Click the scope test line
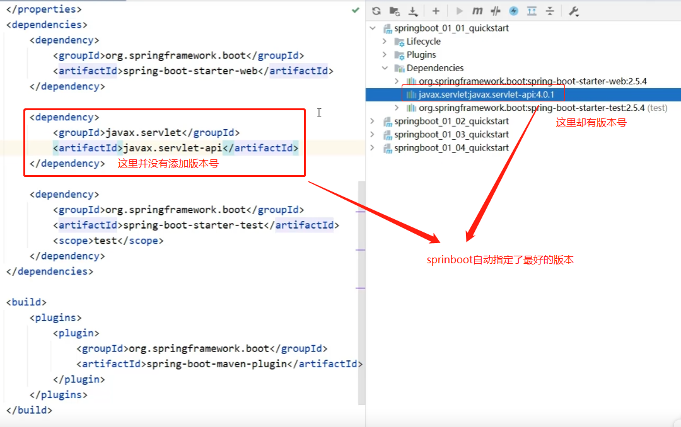 tap(108, 241)
